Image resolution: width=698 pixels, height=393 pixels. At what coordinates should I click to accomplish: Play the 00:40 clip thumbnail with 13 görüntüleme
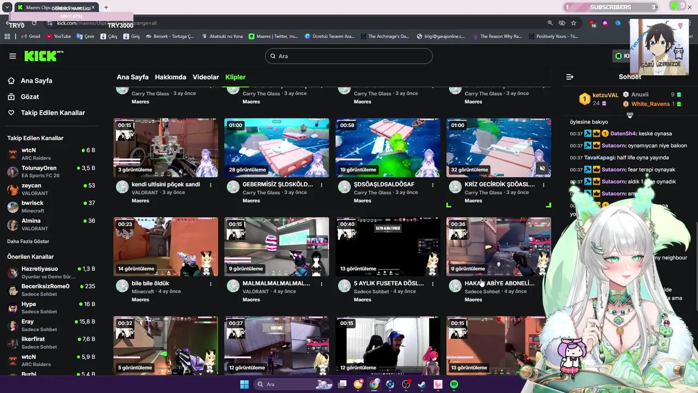(388, 247)
